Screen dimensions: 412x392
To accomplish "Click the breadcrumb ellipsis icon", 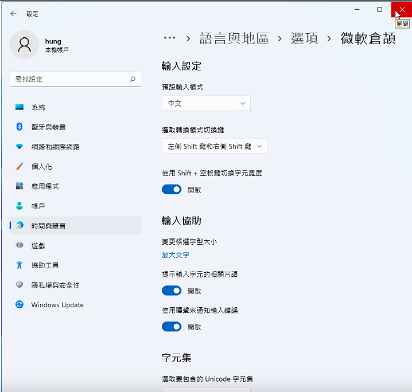I will tap(169, 38).
